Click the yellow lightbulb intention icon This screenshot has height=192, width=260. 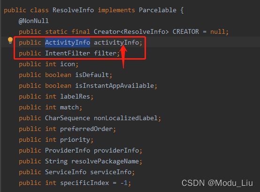(x=10, y=40)
